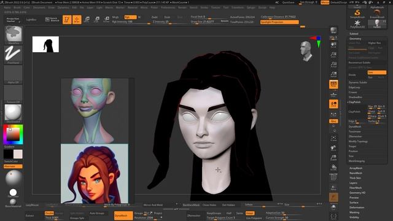Open Quick Sketch
Screen dimensions: 393x221
pos(52,19)
